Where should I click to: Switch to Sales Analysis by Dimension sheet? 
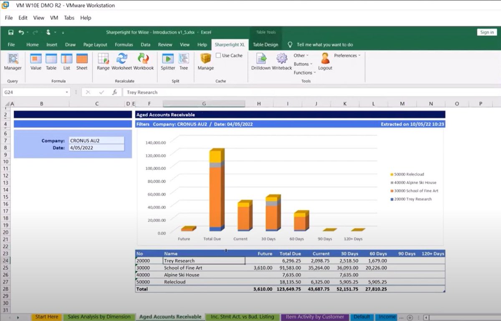point(99,317)
